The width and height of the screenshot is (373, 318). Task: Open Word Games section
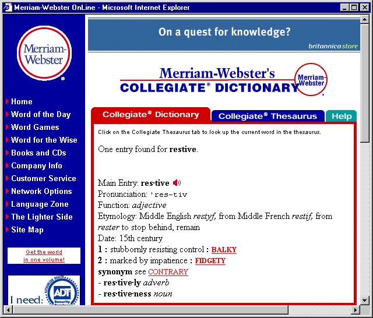point(35,127)
